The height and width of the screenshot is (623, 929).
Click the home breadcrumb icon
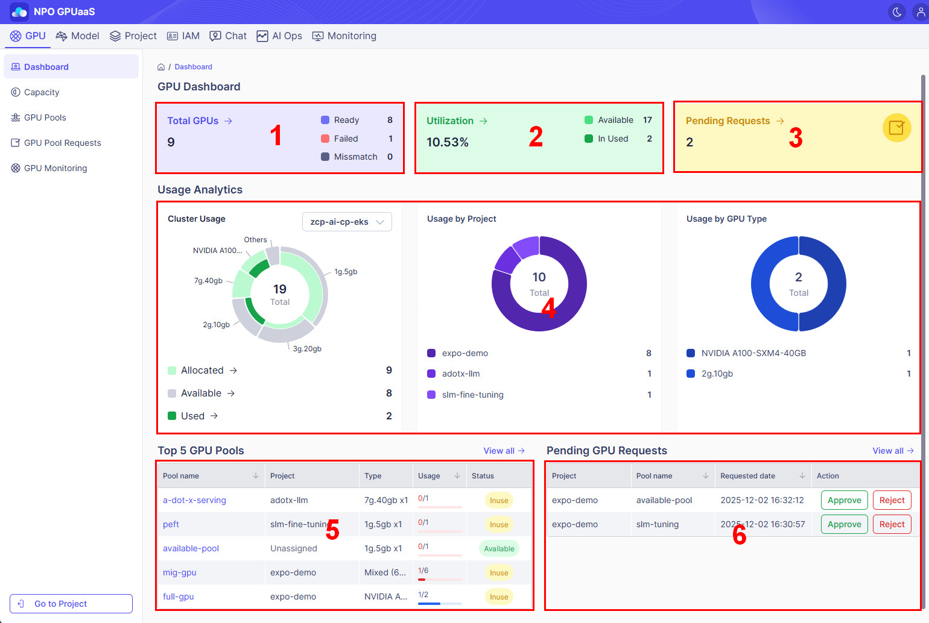[161, 67]
